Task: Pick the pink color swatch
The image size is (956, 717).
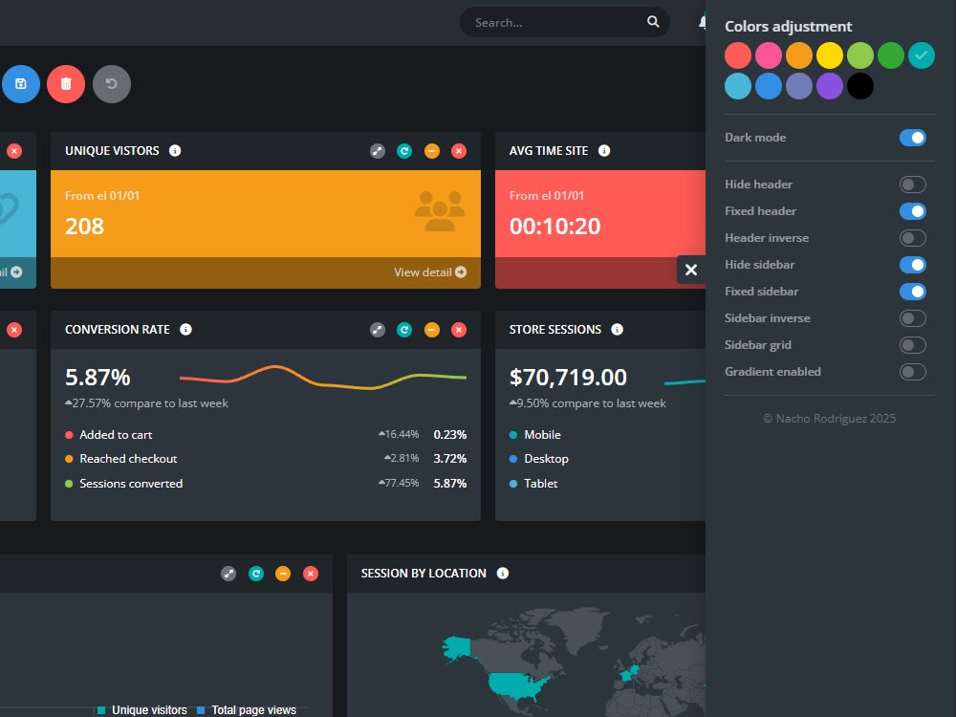Action: pyautogui.click(x=769, y=55)
